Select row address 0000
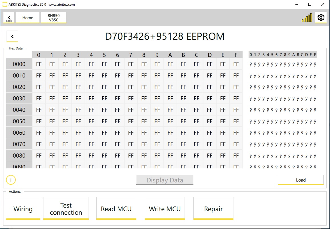The image size is (330, 229). point(19,64)
